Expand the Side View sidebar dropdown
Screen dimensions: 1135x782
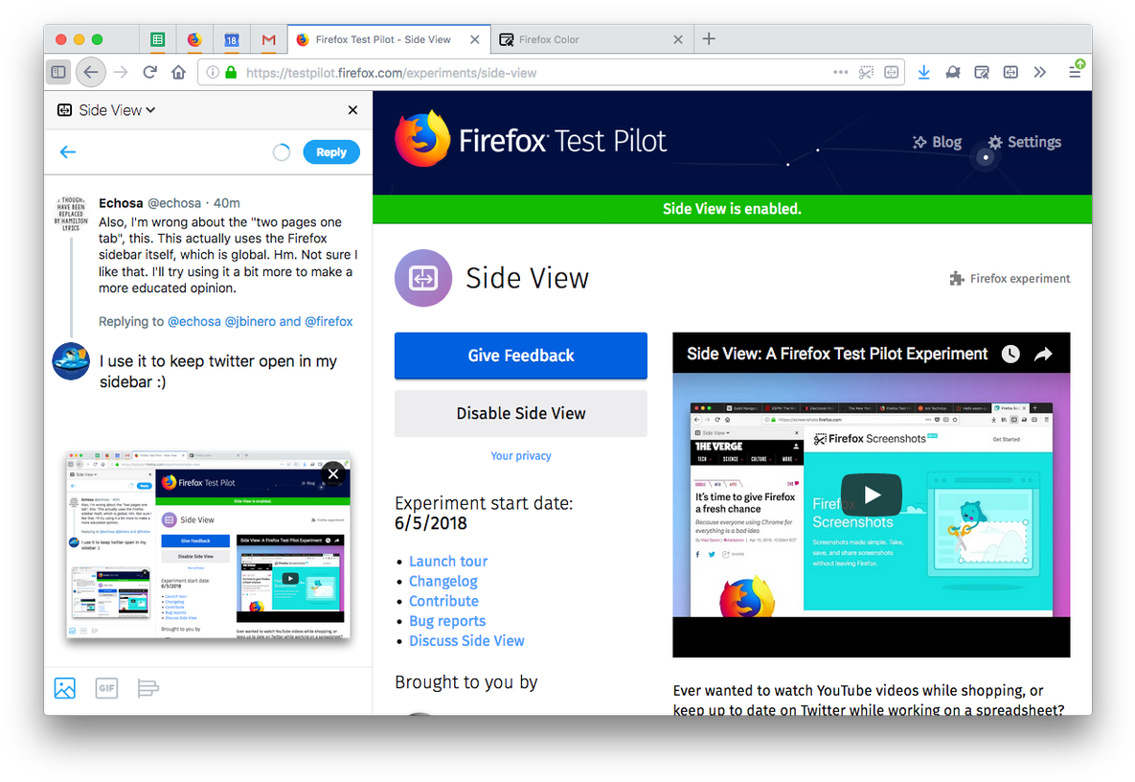pos(117,110)
